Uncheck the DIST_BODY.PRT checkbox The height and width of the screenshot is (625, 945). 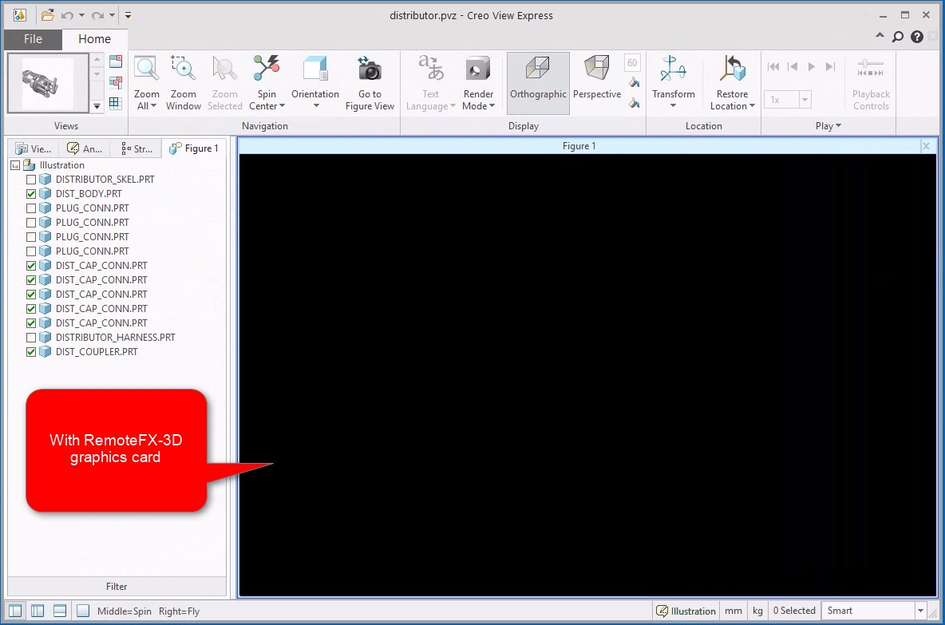click(x=31, y=194)
